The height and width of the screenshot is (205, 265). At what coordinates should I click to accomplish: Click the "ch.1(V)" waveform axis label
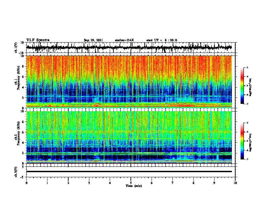(x=16, y=48)
